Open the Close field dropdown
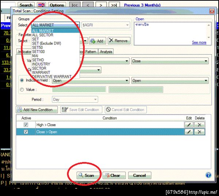Image resolution: width=219 pixels, height=196 pixels. (x=170, y=61)
